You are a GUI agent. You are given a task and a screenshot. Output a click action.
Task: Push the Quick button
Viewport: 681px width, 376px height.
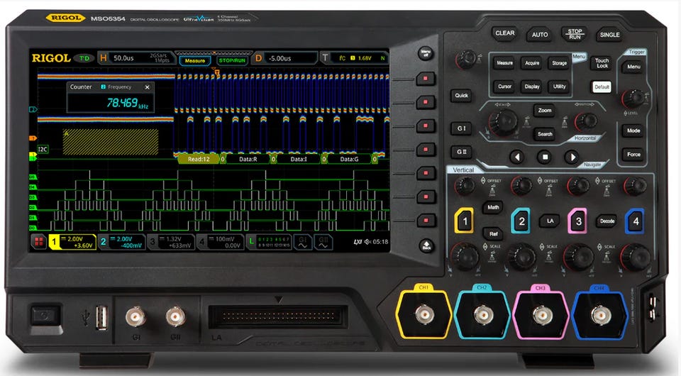[x=461, y=96]
